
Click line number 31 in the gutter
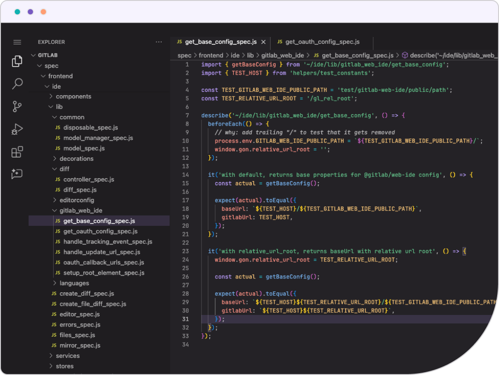tap(186, 319)
